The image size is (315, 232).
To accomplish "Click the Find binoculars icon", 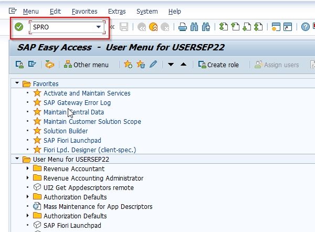I will click(194, 27).
